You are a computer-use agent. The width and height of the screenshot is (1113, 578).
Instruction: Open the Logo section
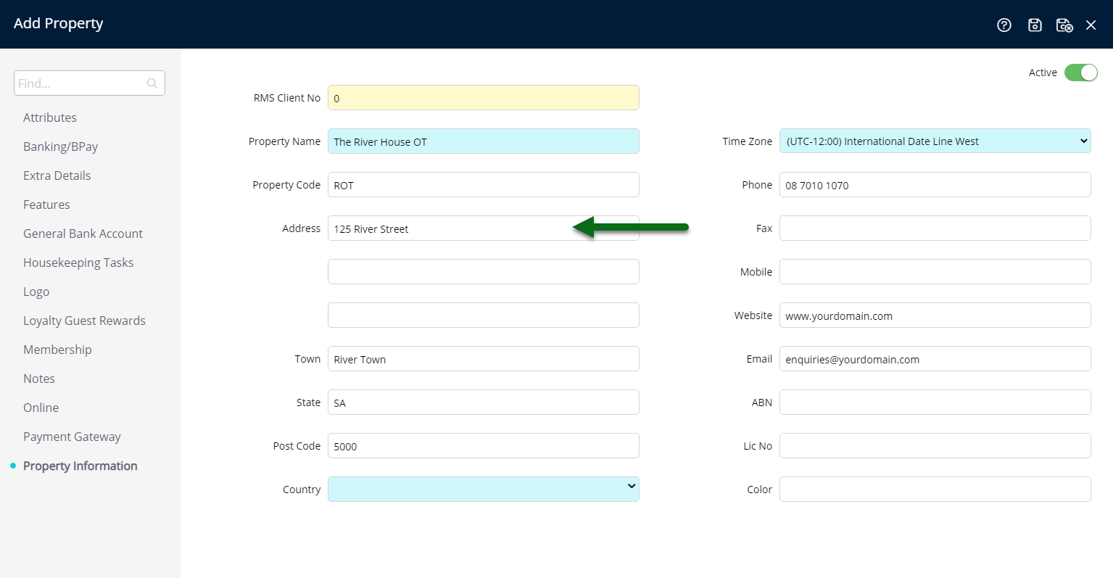[36, 291]
